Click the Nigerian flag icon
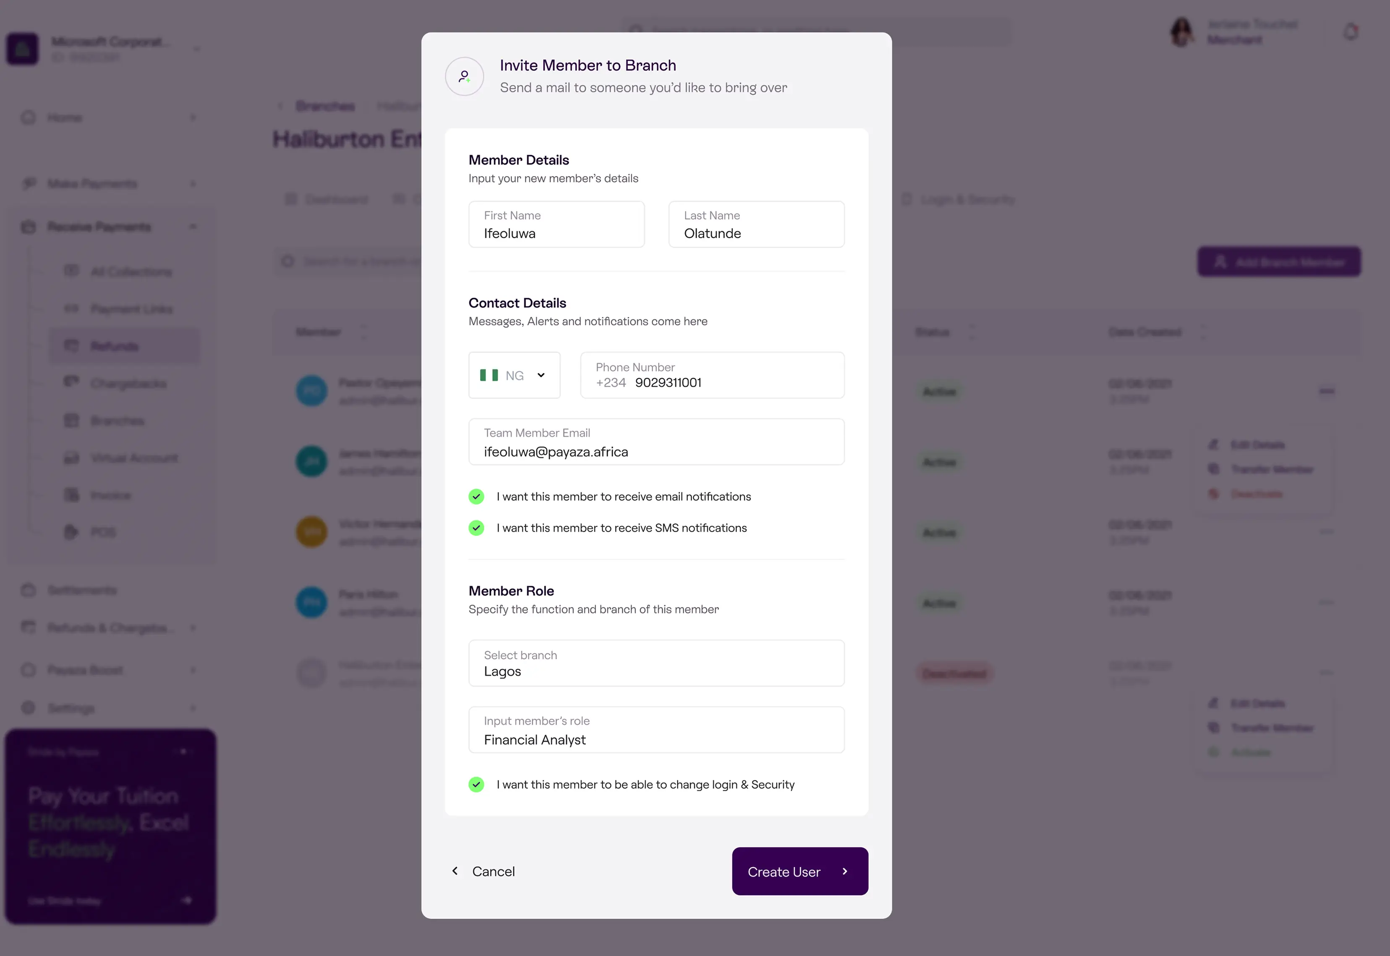1390x956 pixels. coord(489,376)
